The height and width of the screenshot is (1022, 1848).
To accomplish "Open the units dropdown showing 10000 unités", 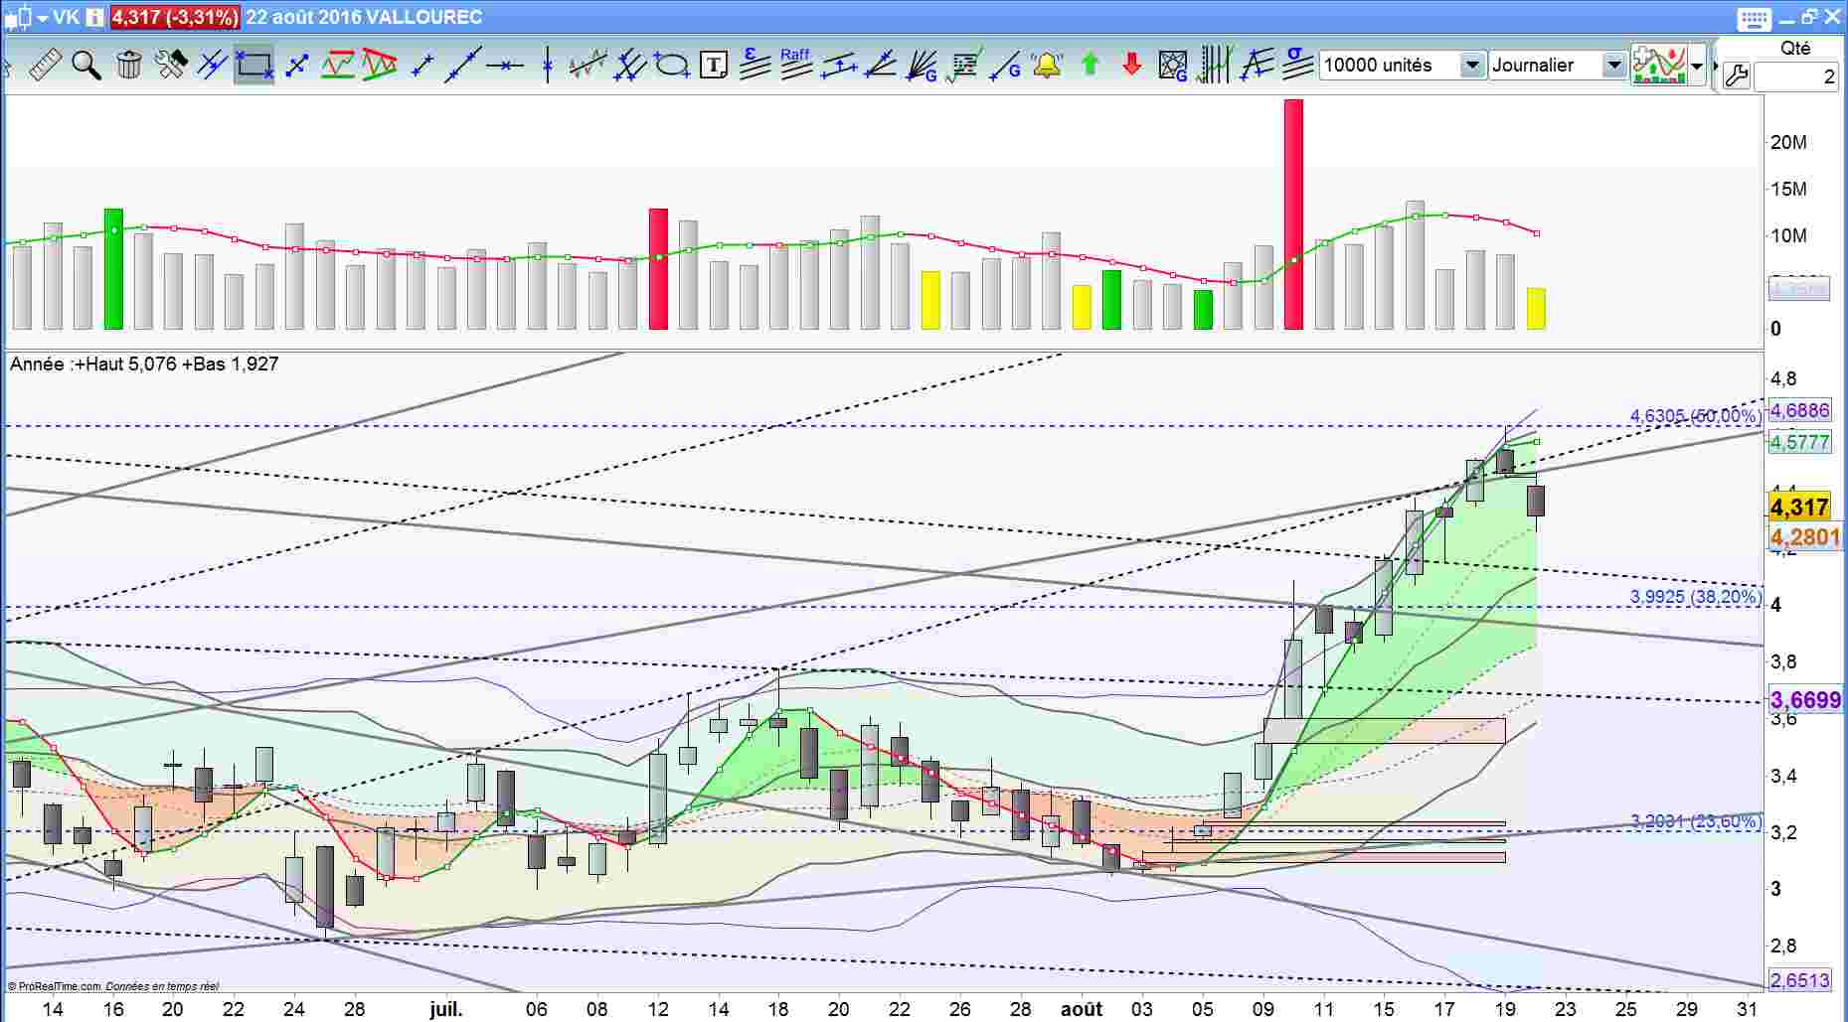I will (x=1403, y=66).
